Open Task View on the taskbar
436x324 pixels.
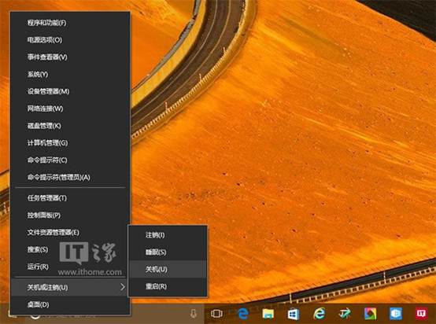216,314
